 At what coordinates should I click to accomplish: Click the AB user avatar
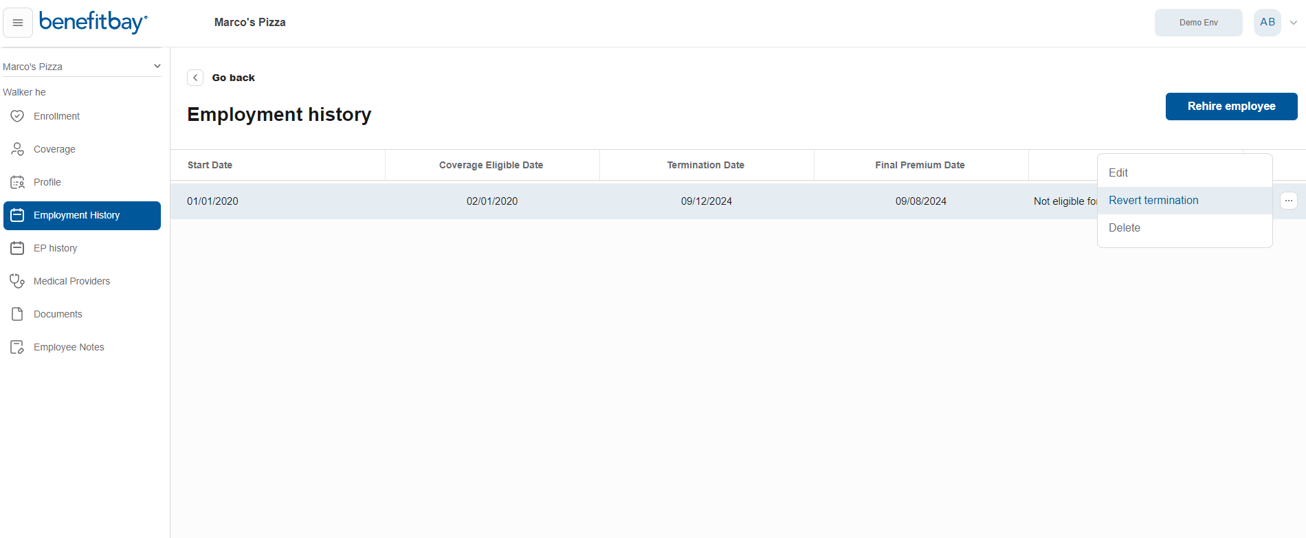(1267, 23)
